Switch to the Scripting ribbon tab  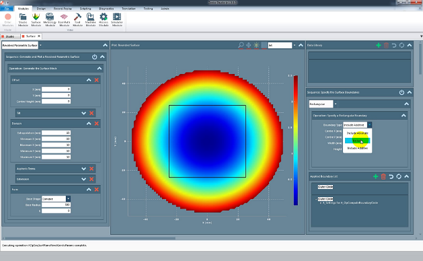click(x=85, y=9)
